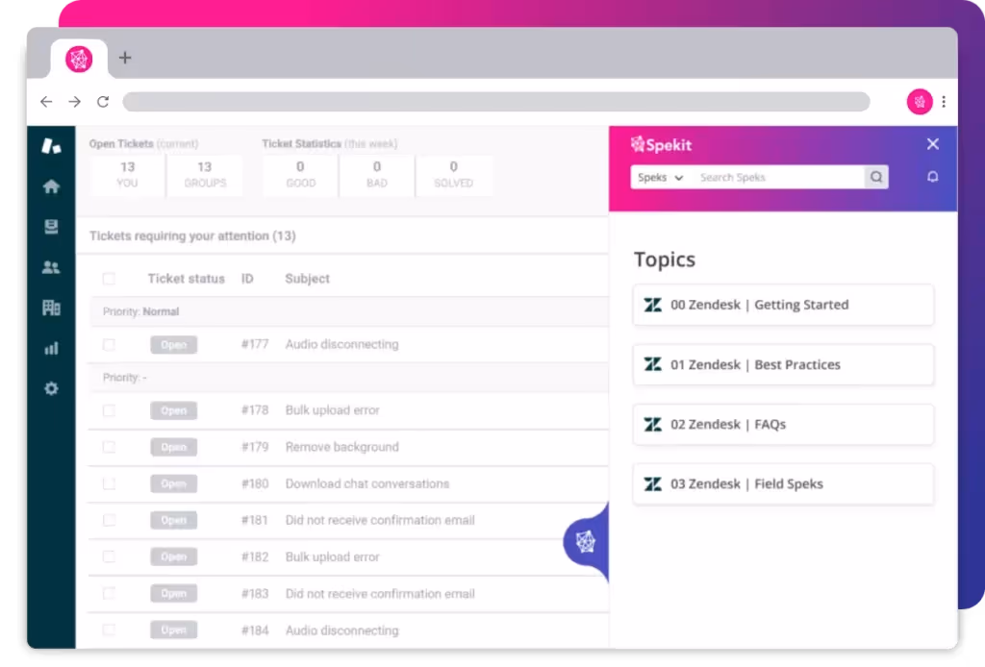Check the box for ticket #182

pos(109,556)
